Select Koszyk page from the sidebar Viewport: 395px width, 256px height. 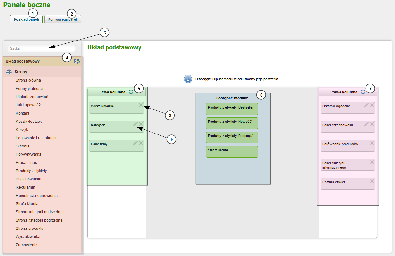(22, 130)
